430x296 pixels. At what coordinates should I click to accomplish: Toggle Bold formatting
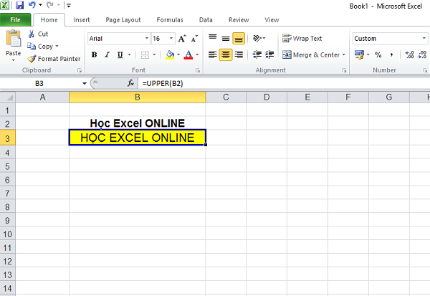pos(94,54)
